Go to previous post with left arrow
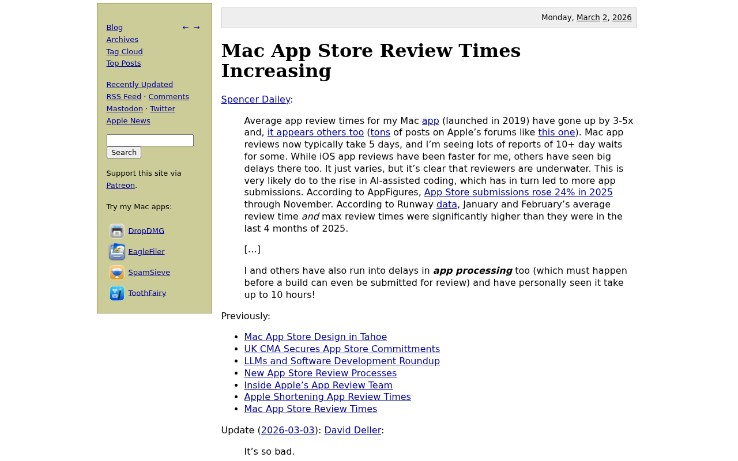Viewport: 738px width, 461px height. 185,28
